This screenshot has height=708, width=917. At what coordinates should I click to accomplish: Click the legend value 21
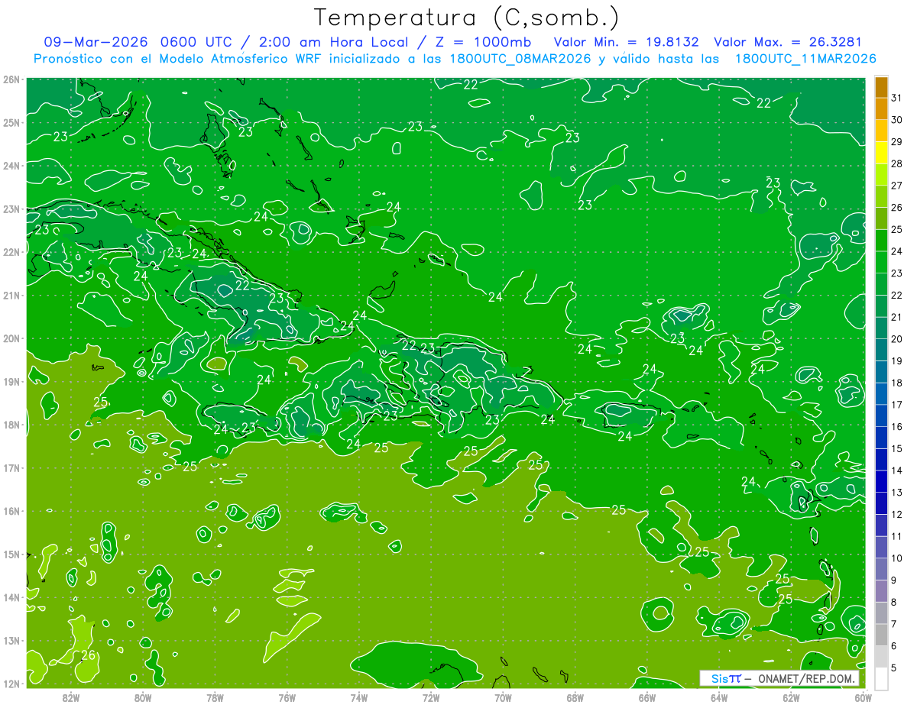click(896, 317)
